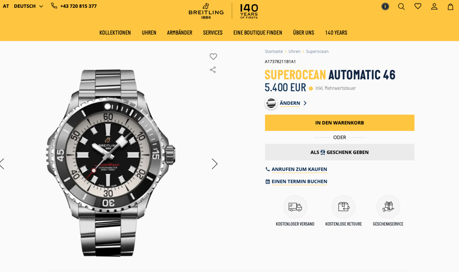The width and height of the screenshot is (459, 272).
Task: Click the tax info icon next to price
Action: (311, 88)
